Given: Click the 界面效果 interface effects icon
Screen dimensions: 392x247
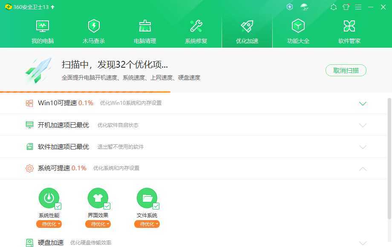Looking at the screenshot, I should [98, 198].
